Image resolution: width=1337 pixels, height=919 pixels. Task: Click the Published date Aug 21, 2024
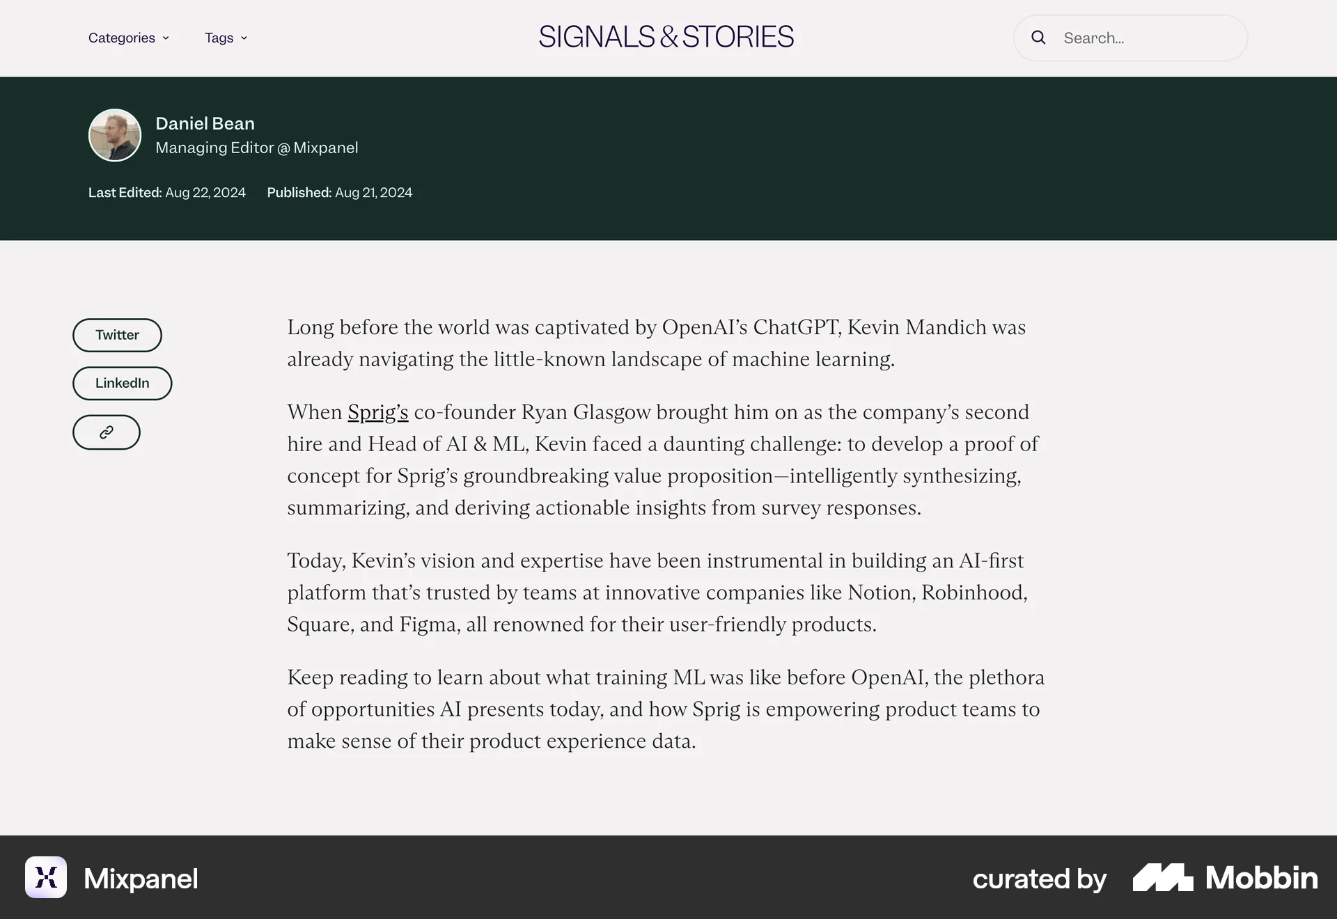coord(373,193)
